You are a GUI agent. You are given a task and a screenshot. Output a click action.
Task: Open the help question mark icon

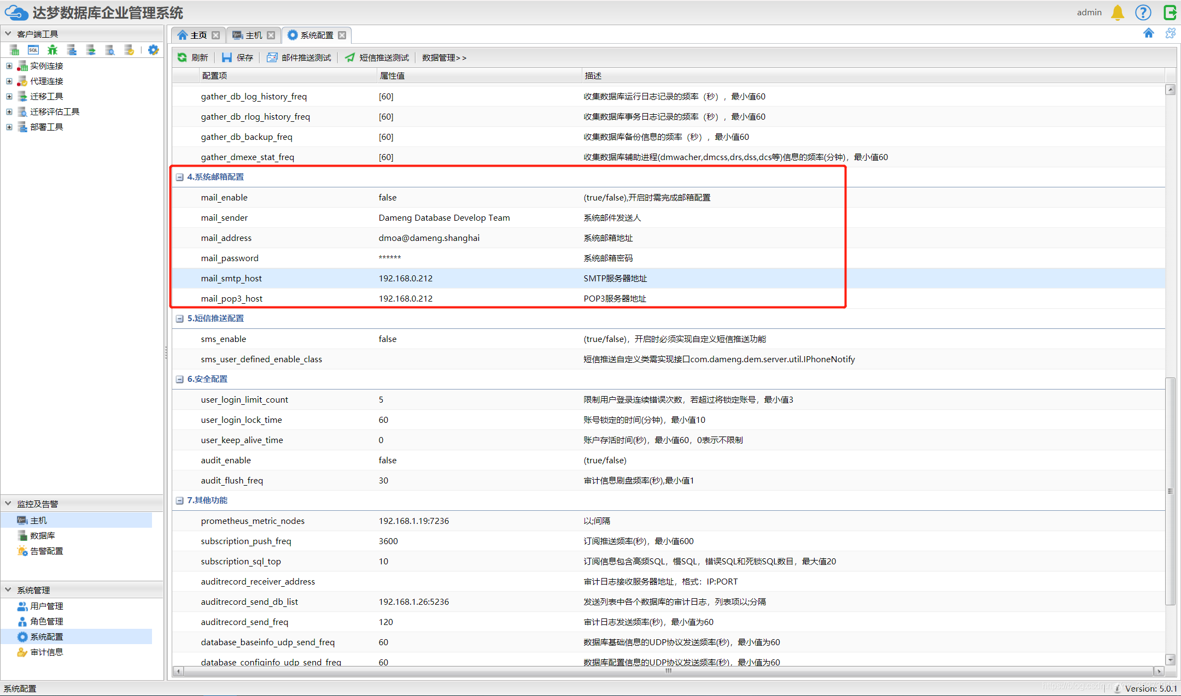click(1143, 13)
